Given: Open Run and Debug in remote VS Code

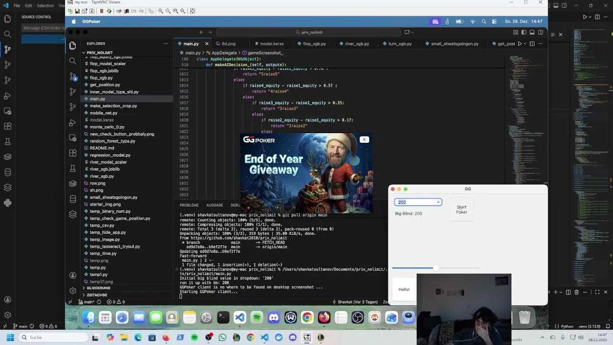Looking at the screenshot, I should pos(73,122).
